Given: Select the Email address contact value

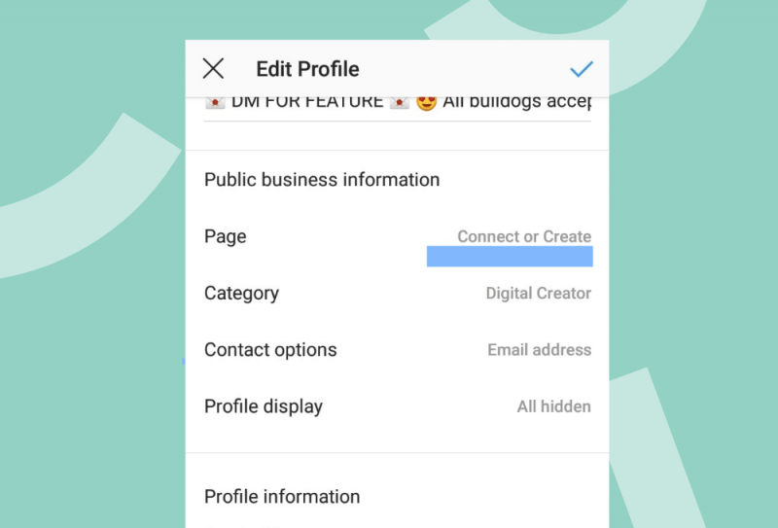Looking at the screenshot, I should (540, 349).
